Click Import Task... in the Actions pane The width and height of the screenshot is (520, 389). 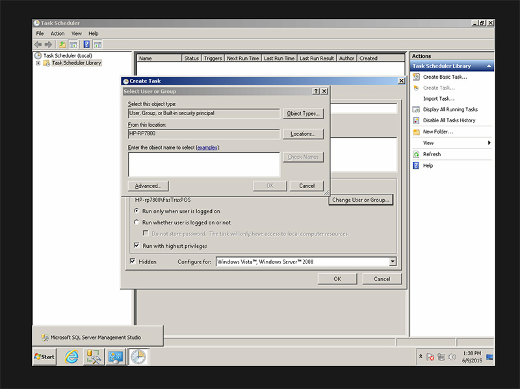click(439, 99)
